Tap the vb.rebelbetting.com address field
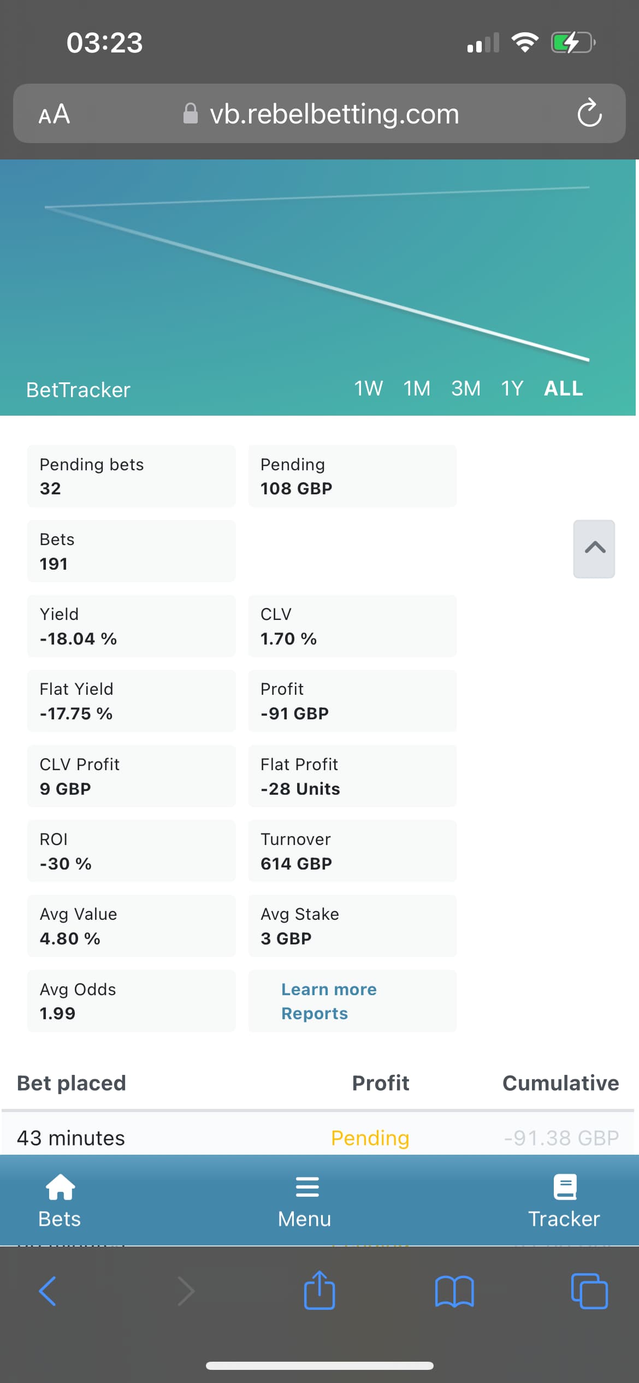This screenshot has height=1383, width=639. click(333, 114)
